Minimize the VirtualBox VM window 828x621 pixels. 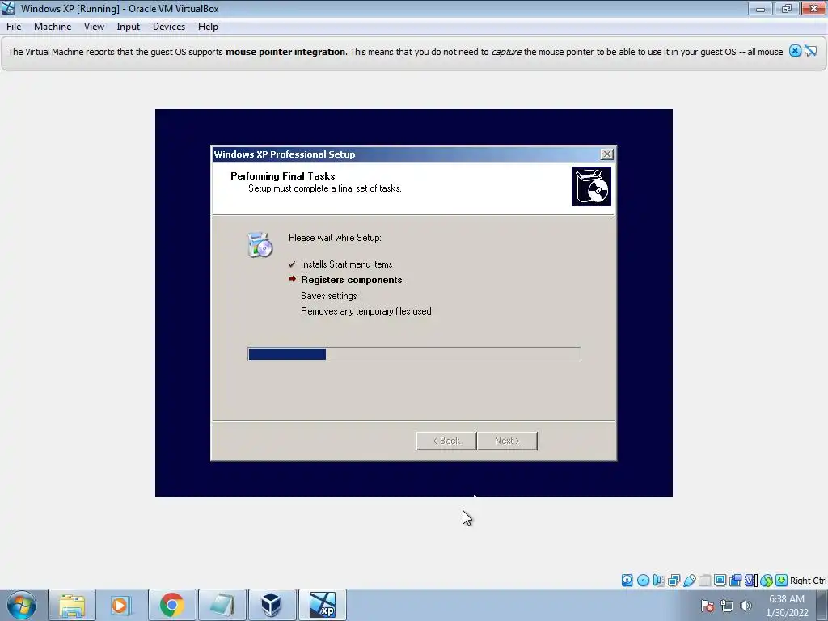click(760, 8)
